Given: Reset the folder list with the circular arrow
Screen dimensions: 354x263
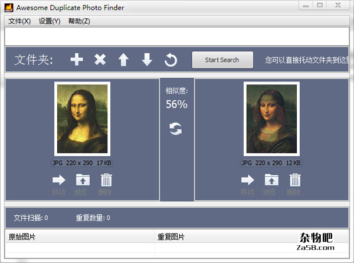Looking at the screenshot, I should pyautogui.click(x=171, y=60).
